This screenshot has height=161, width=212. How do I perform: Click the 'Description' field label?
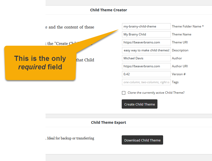tap(180, 50)
